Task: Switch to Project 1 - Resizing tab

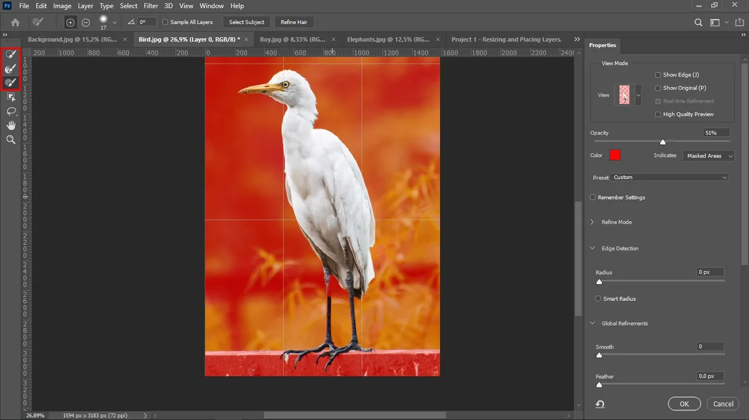Action: click(x=507, y=39)
